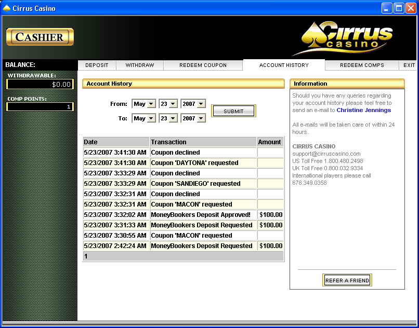Select the Coupon 'DAYTONA' requested row
Screen dimensions: 419x328
point(184,163)
